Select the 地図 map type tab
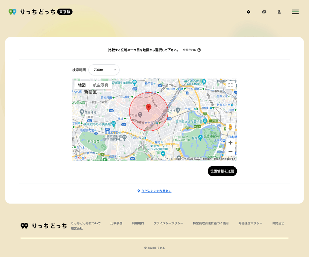Screen dimensions: 309x257 click(82, 85)
